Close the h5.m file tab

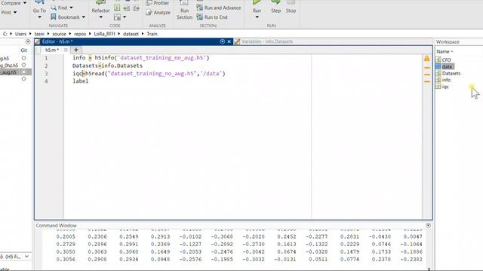coord(66,50)
